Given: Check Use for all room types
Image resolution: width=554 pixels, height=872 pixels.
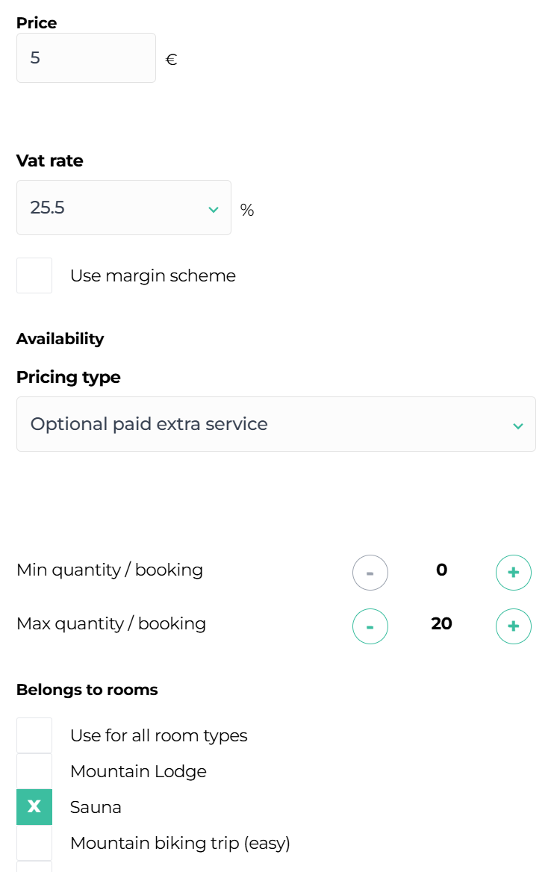Looking at the screenshot, I should pos(34,735).
